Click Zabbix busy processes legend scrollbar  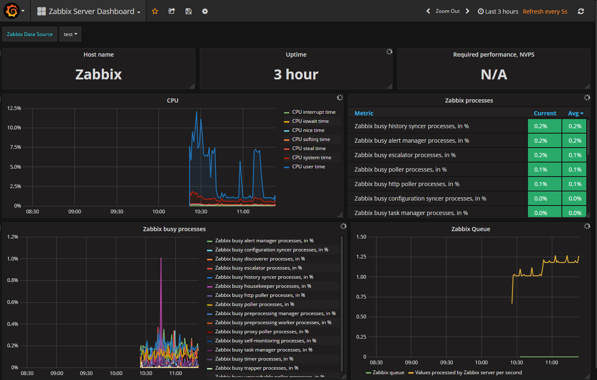click(x=342, y=304)
